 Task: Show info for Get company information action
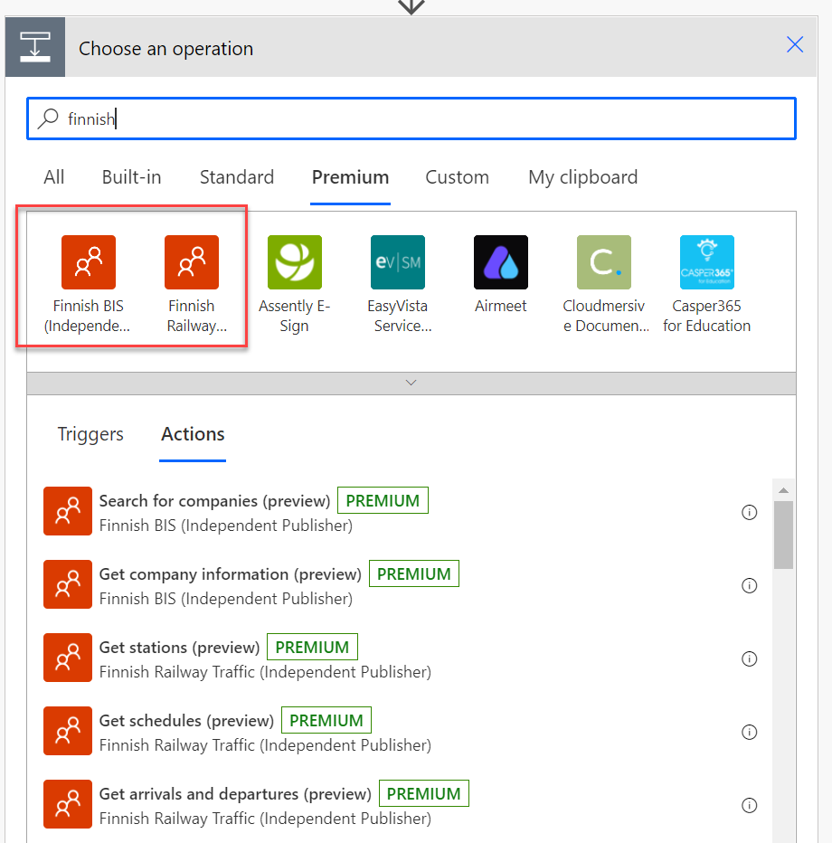749,586
